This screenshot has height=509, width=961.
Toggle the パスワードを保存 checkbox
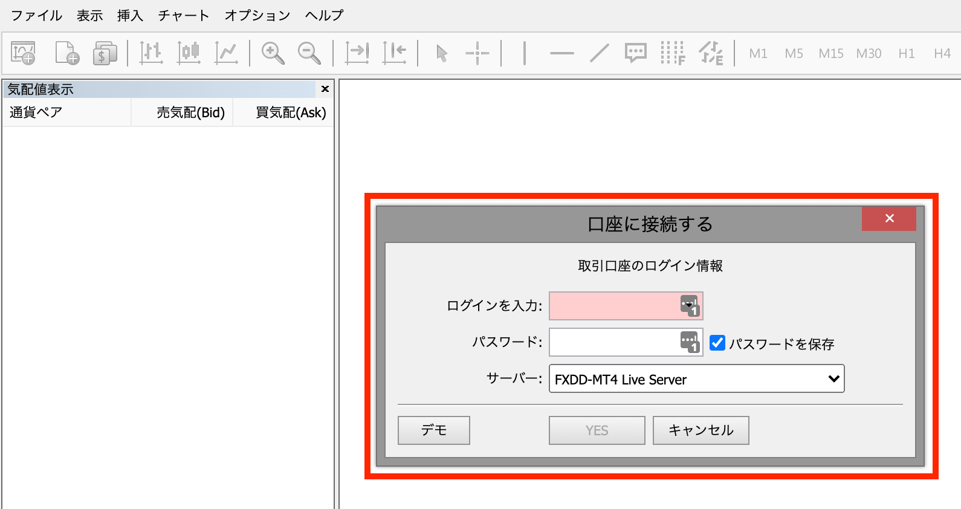[x=717, y=343]
